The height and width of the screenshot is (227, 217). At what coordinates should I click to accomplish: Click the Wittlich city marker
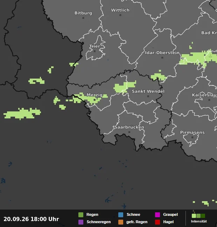coord(120,15)
